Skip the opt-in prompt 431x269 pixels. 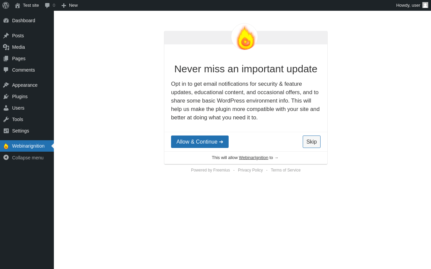tap(311, 142)
